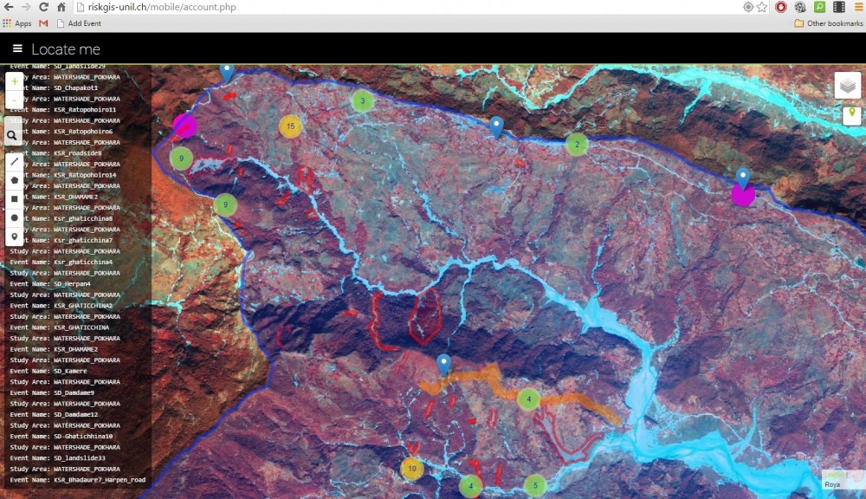Select the draw rectangle tool
Screen dimensions: 866x499
click(x=15, y=199)
